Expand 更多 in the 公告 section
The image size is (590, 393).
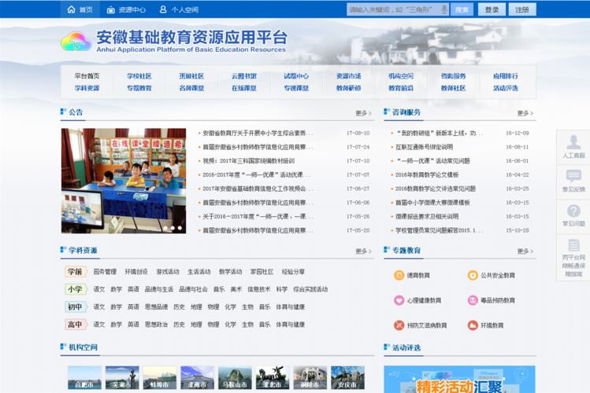click(x=363, y=113)
